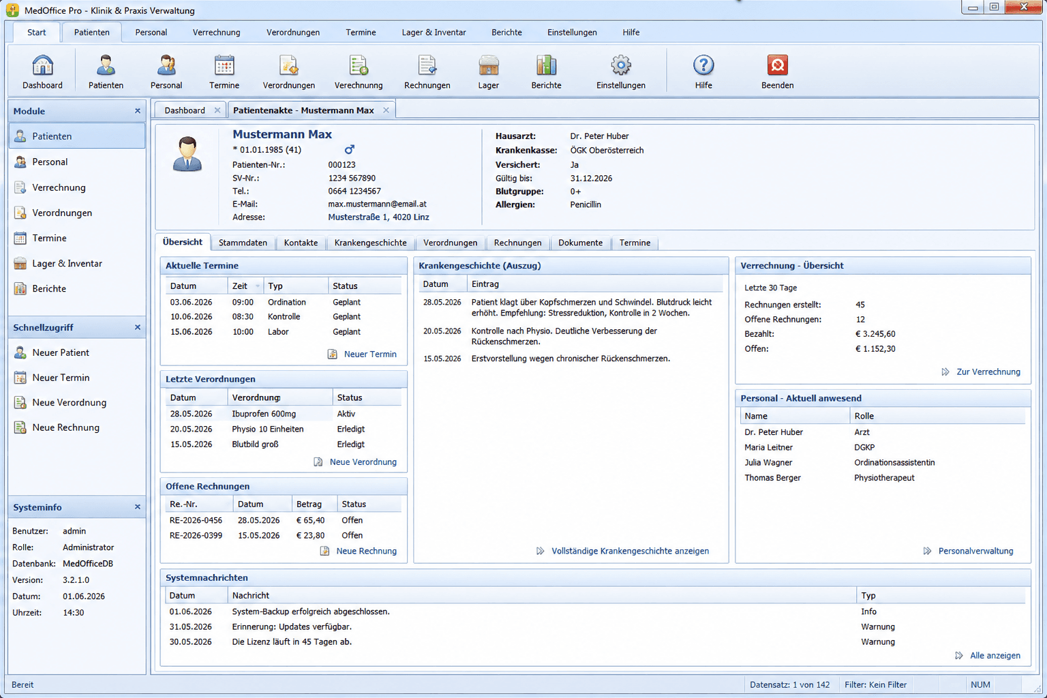The image size is (1047, 698).
Task: Open Lager & Inventar in the sidebar
Action: pos(77,263)
